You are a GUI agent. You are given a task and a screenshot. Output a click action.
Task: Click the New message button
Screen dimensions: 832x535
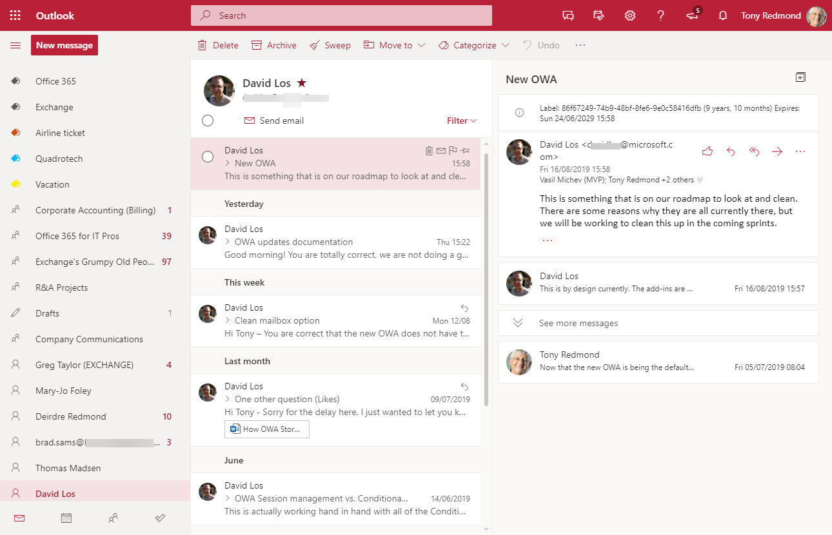tap(64, 45)
